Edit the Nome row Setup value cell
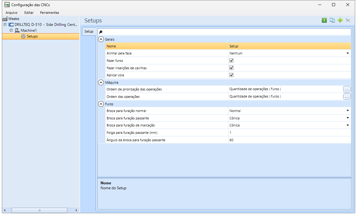 click(x=289, y=46)
